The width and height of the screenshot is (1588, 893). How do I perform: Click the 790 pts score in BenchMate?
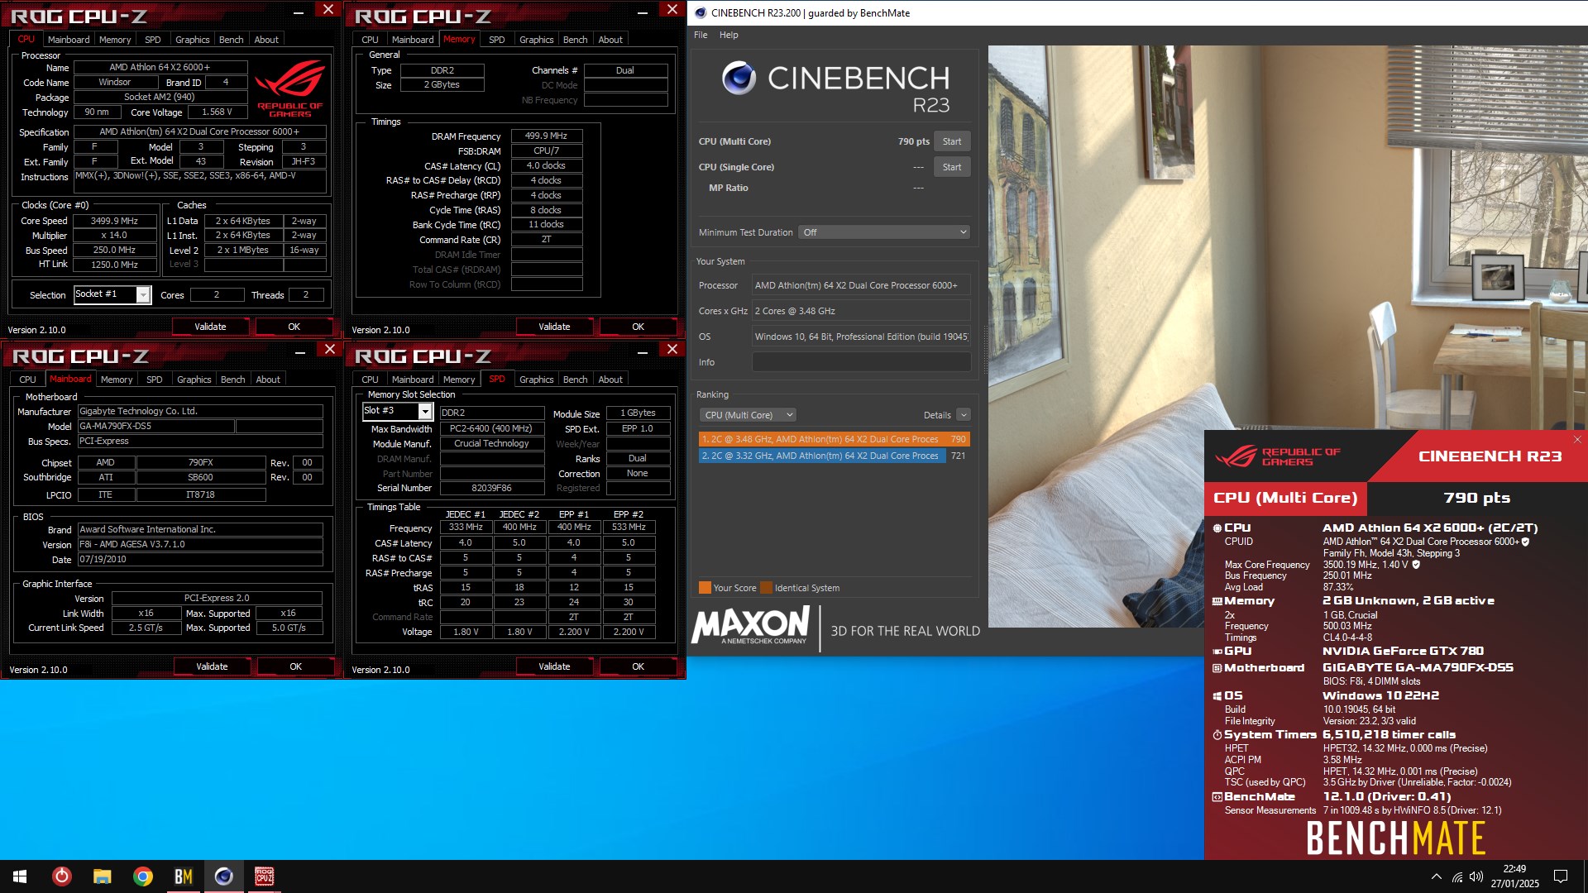1476,498
